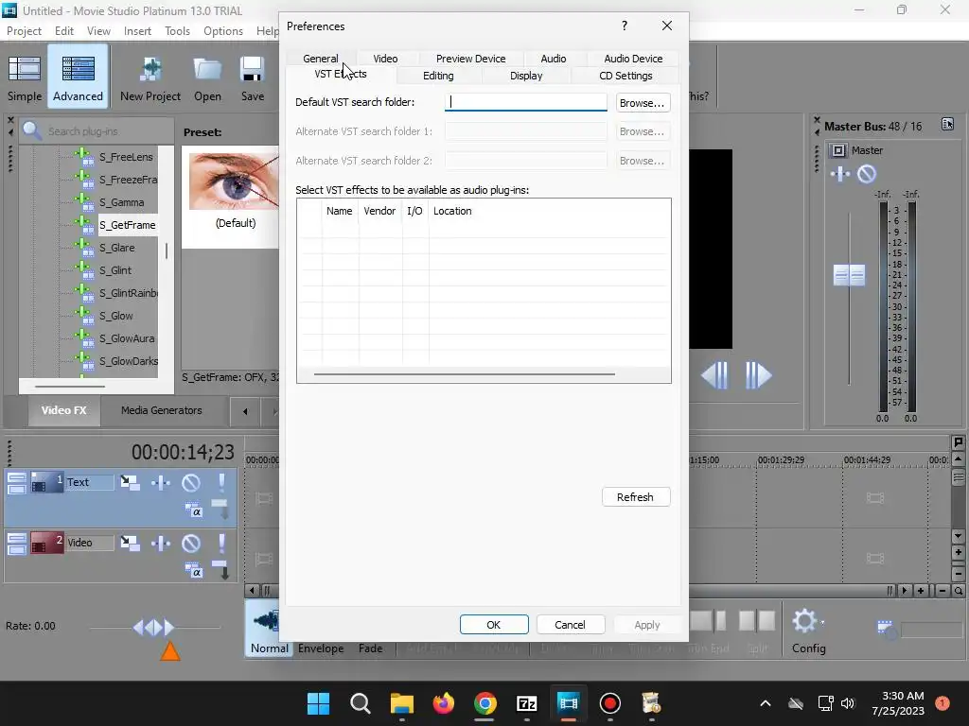This screenshot has height=726, width=969.
Task: Mute the Master bus
Action: point(867,174)
